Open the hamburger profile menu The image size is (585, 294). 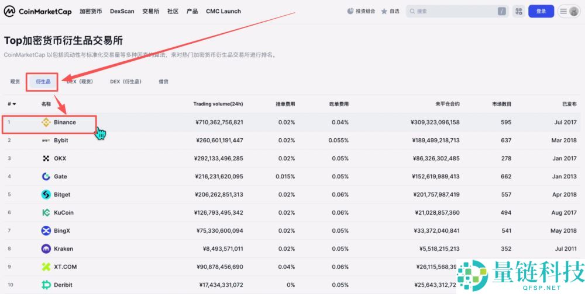pos(569,12)
